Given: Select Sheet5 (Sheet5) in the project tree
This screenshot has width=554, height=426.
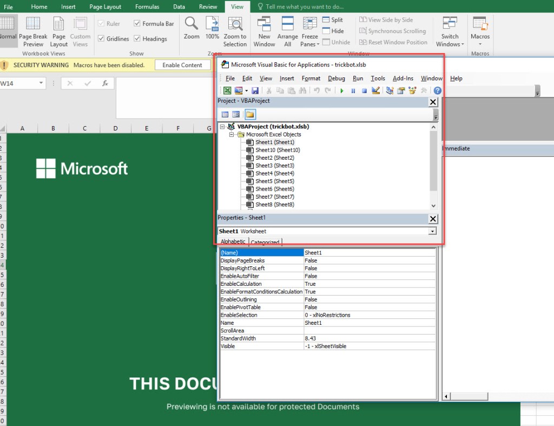Looking at the screenshot, I should 274,181.
